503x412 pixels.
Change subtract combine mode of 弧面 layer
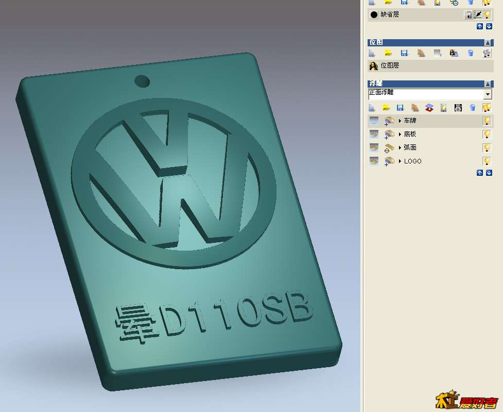click(x=389, y=148)
